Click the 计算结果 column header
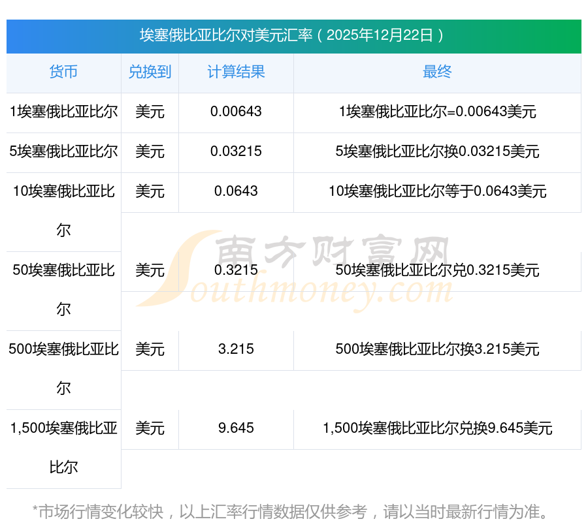Image resolution: width=588 pixels, height=532 pixels. (236, 72)
